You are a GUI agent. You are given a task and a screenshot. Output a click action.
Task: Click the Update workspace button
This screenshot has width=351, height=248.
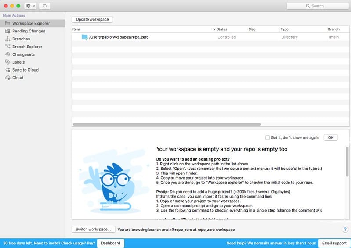92,19
